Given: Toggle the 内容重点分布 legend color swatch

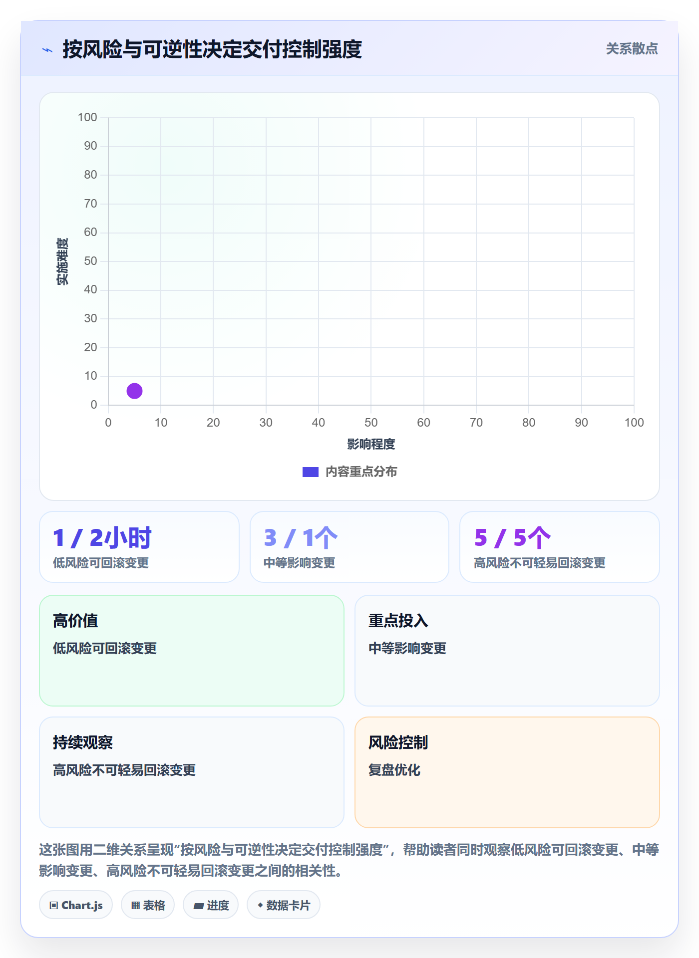Looking at the screenshot, I should coord(311,472).
